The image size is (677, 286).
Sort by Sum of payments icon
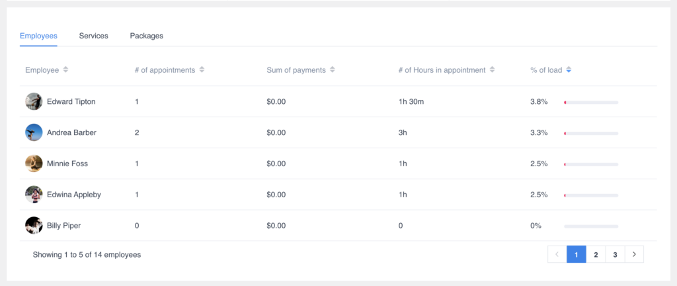333,70
